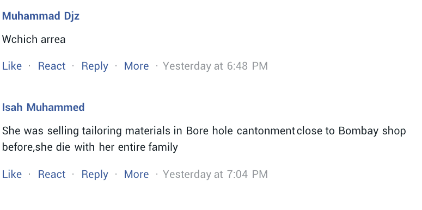The image size is (422, 210).
Task: Select the 'Wchich arrea' comment text
Action: pos(34,40)
